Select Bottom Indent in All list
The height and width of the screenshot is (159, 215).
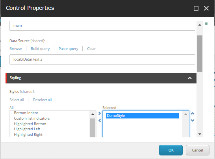pos(26,113)
